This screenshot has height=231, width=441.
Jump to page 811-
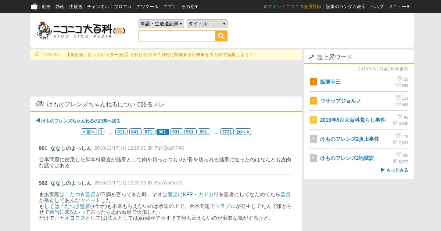pos(122,132)
